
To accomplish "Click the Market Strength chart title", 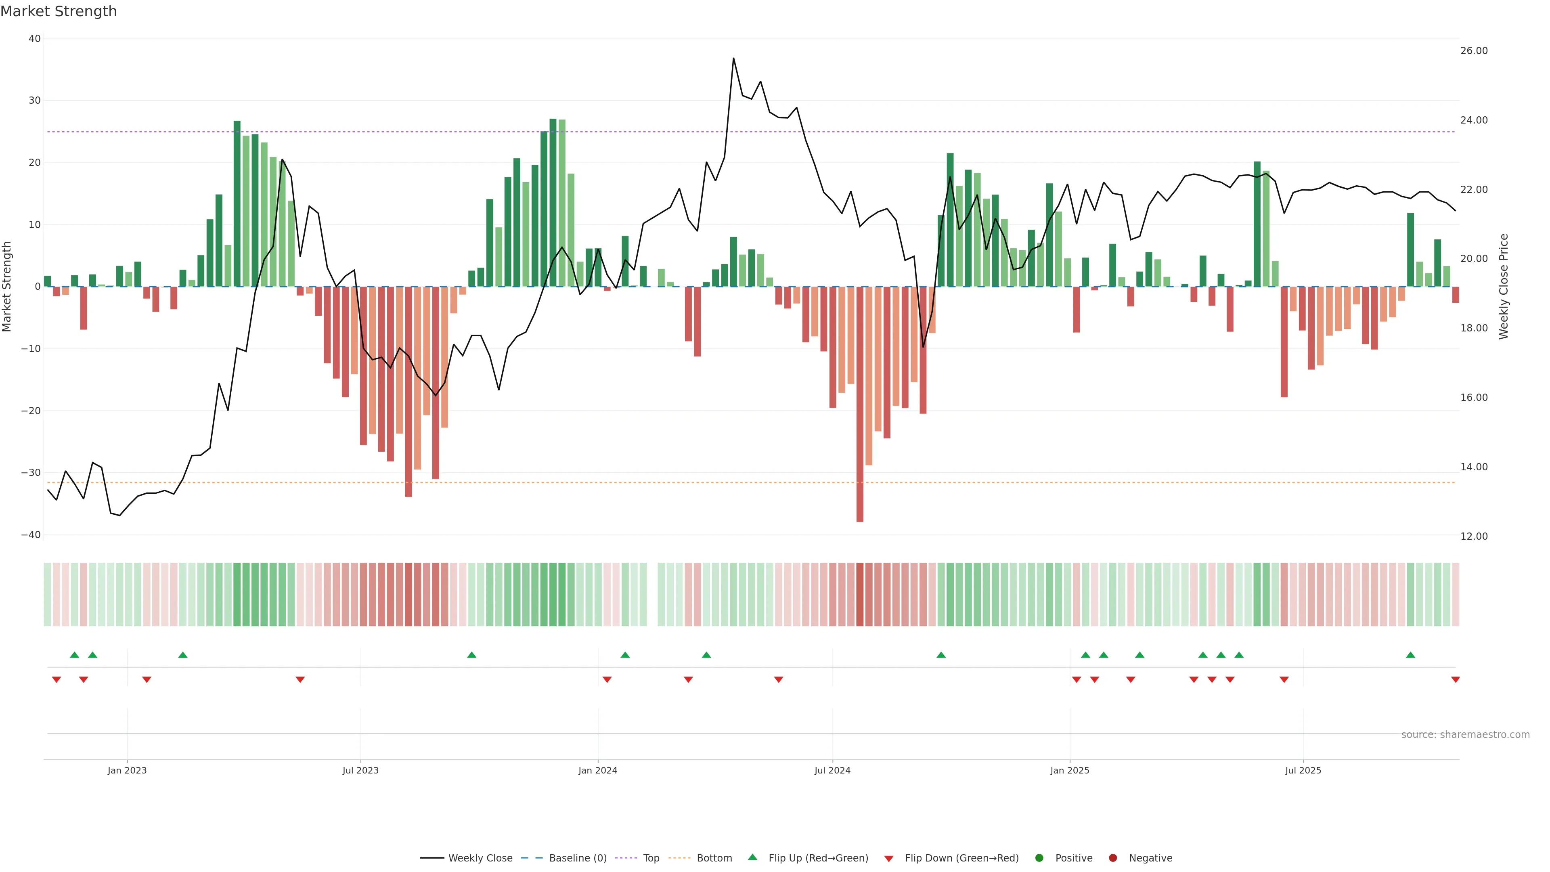I will (x=59, y=11).
